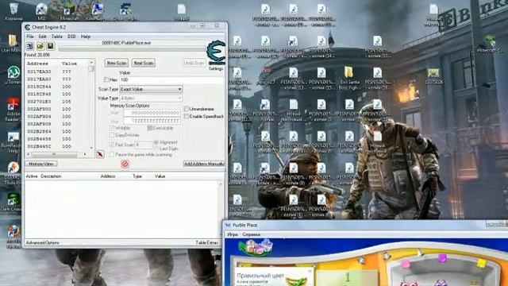Open Table Extras at the bottom
The height and width of the screenshot is (286, 508).
click(206, 242)
